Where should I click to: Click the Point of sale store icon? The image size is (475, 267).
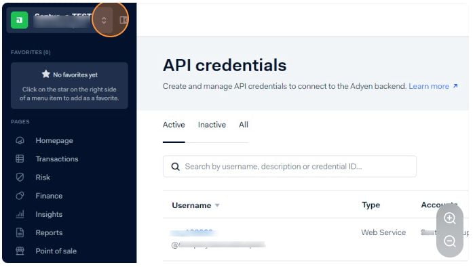[20, 251]
